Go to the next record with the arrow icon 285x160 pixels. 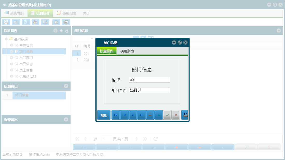click(133, 115)
